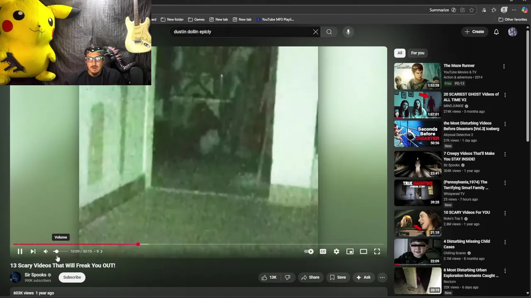Open the notifications bell
The width and height of the screenshot is (531, 298).
point(496,32)
